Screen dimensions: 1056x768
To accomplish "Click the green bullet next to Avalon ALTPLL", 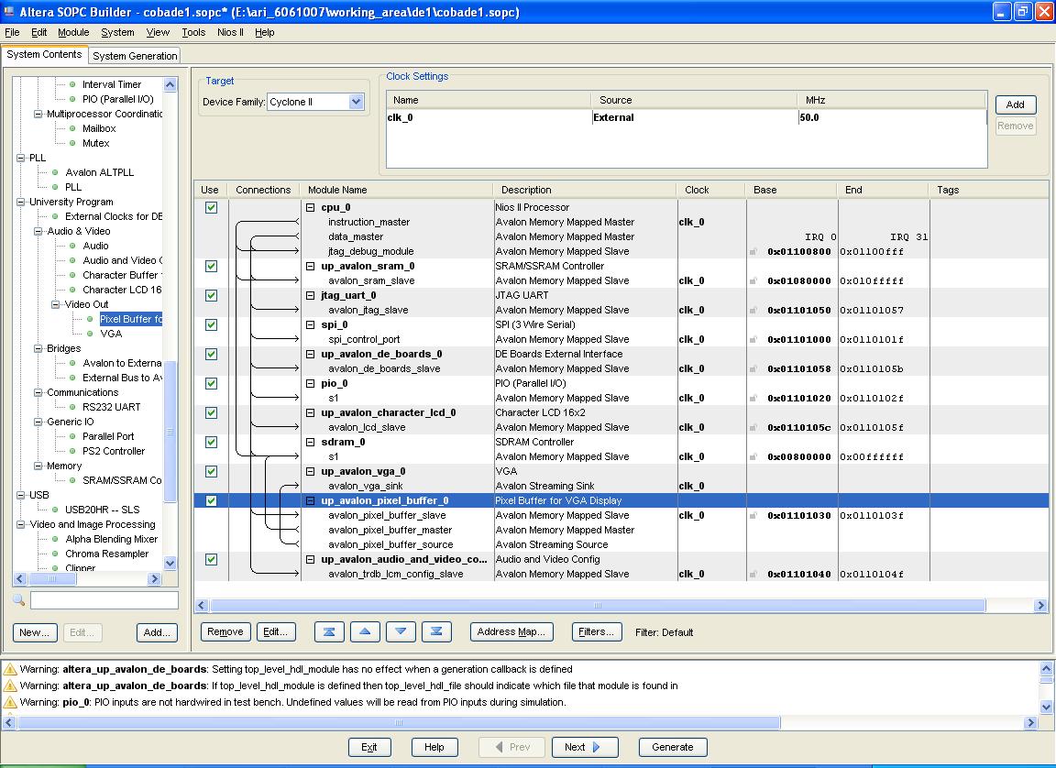I will (x=55, y=172).
